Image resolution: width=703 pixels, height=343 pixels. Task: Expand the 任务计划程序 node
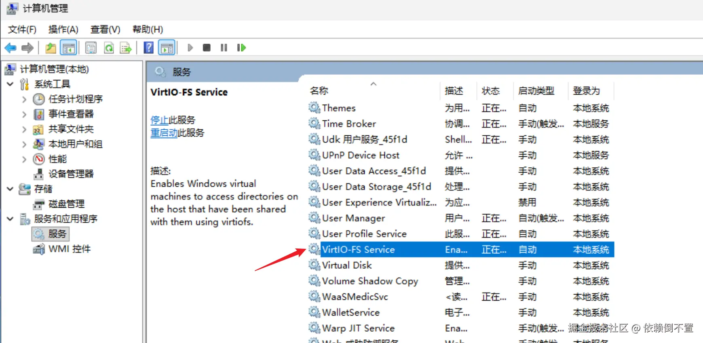pyautogui.click(x=24, y=99)
